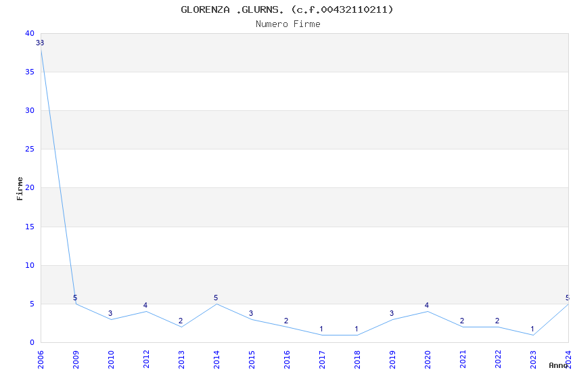
Task: Click data value 5 for year 2014
Action: click(x=216, y=298)
